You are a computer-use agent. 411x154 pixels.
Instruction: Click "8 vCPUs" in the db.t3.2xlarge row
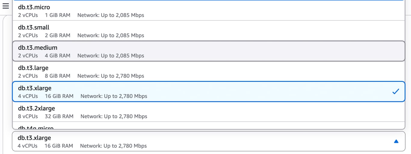click(x=28, y=116)
